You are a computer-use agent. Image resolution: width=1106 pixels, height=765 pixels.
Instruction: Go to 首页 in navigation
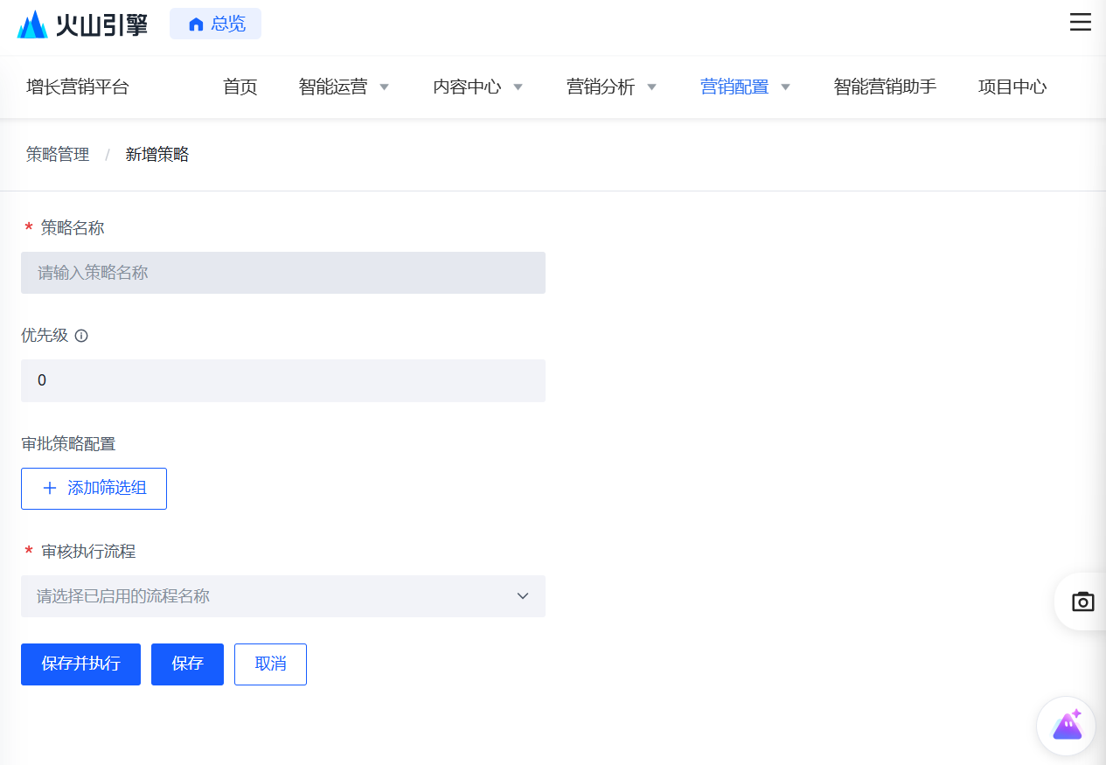click(240, 87)
